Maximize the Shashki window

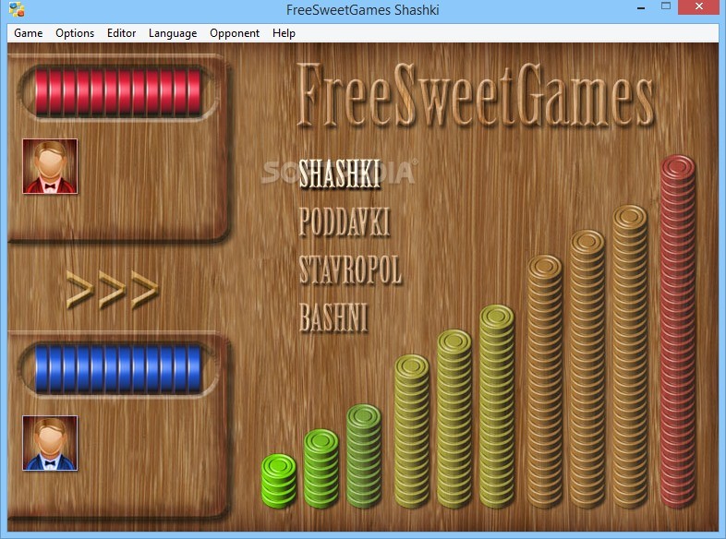click(x=666, y=6)
